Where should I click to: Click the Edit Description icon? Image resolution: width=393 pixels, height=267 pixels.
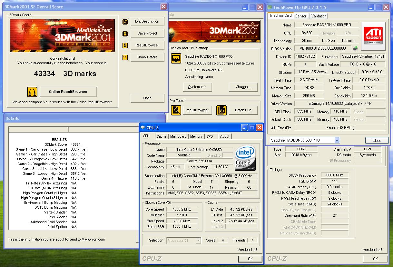click(125, 22)
